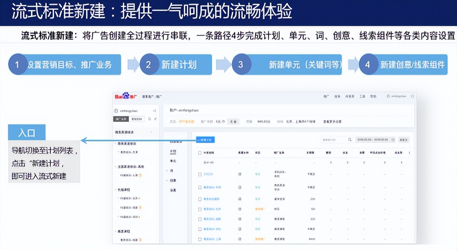Select the dark 推广业务 tab in the sidebar
This screenshot has height=250, width=457.
coord(121,119)
